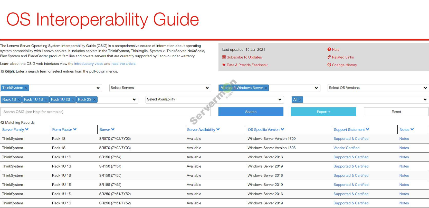
Task: Focus the Search OSIG text field
Action: (106, 112)
